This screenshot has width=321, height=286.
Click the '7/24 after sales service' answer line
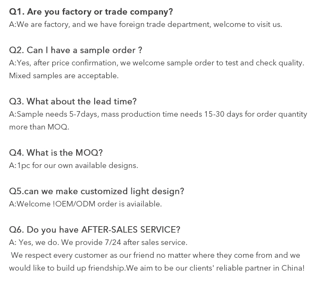point(98,242)
